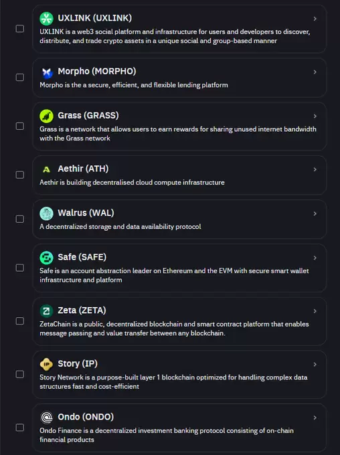Click the green UXLINK logo icon

[46, 19]
